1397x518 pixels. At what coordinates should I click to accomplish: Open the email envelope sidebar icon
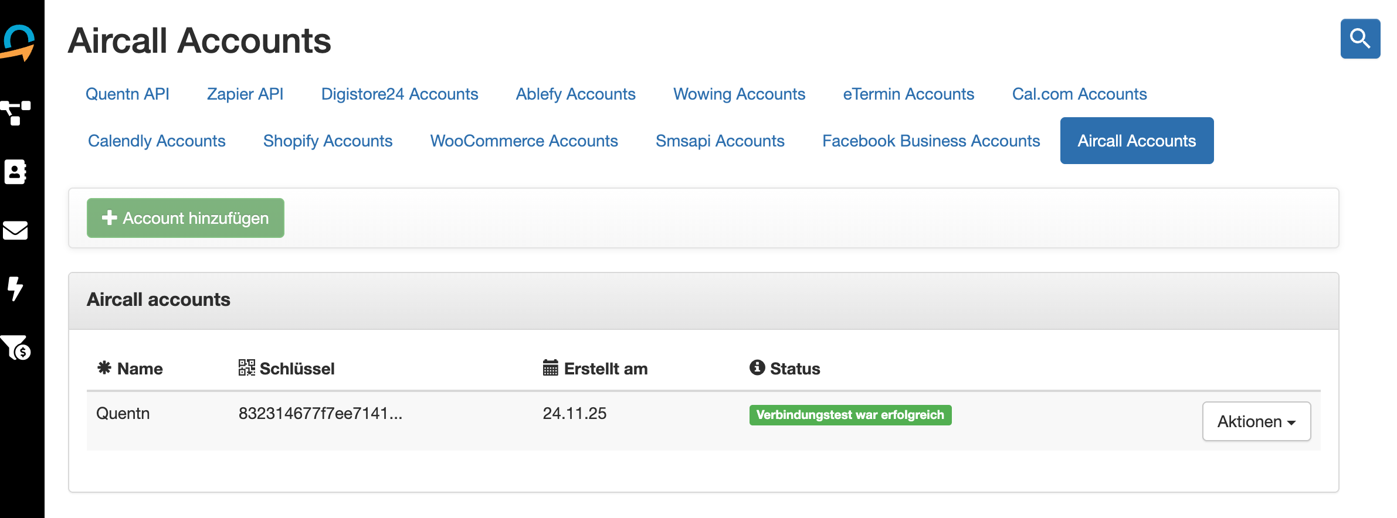click(15, 230)
